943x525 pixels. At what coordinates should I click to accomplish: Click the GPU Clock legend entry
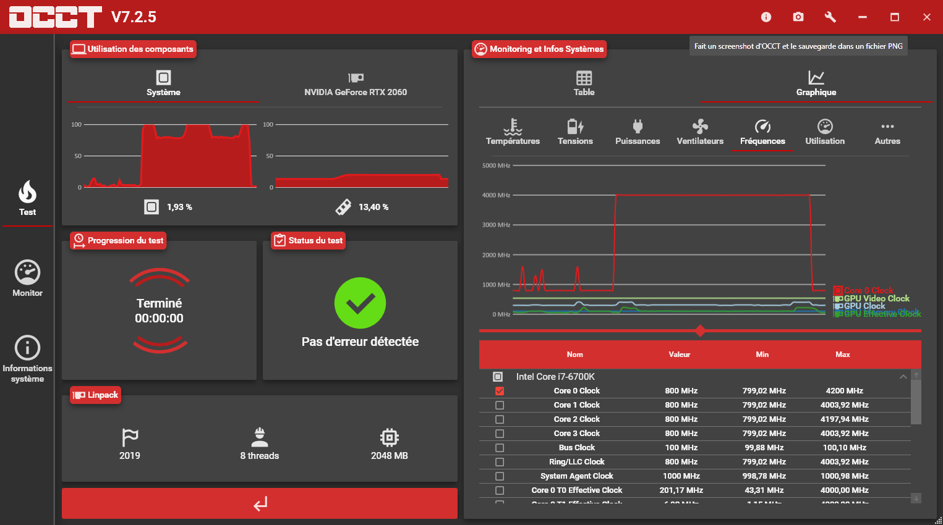point(860,306)
